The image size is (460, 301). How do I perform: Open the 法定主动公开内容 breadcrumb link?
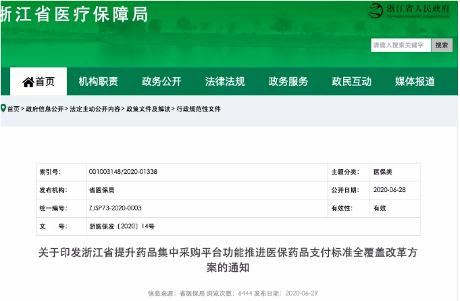(x=95, y=109)
